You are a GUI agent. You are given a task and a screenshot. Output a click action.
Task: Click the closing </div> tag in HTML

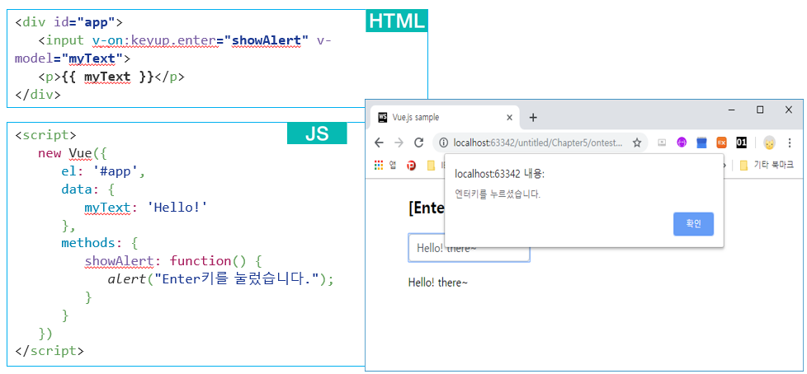coord(38,95)
